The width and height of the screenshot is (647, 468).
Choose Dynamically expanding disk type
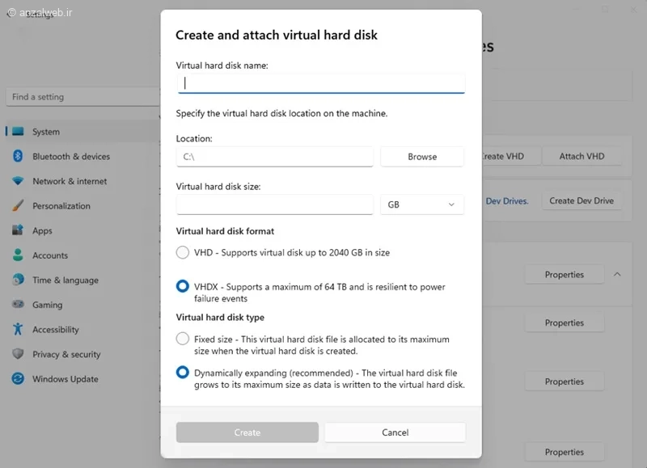tap(183, 373)
